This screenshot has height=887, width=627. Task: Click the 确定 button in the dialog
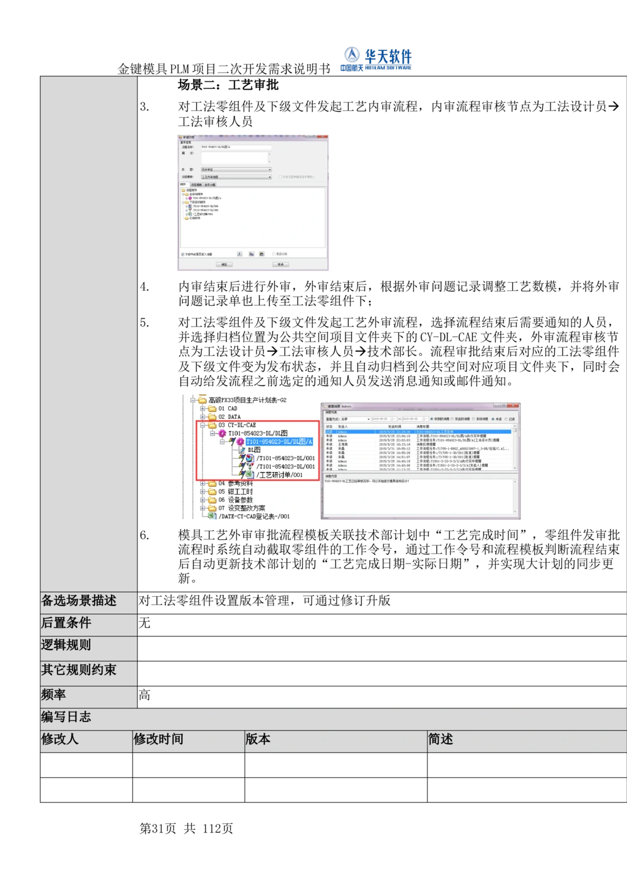pyautogui.click(x=224, y=265)
